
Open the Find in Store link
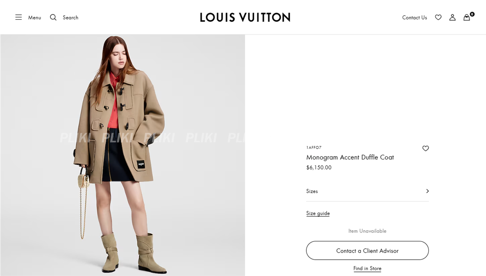(x=367, y=268)
